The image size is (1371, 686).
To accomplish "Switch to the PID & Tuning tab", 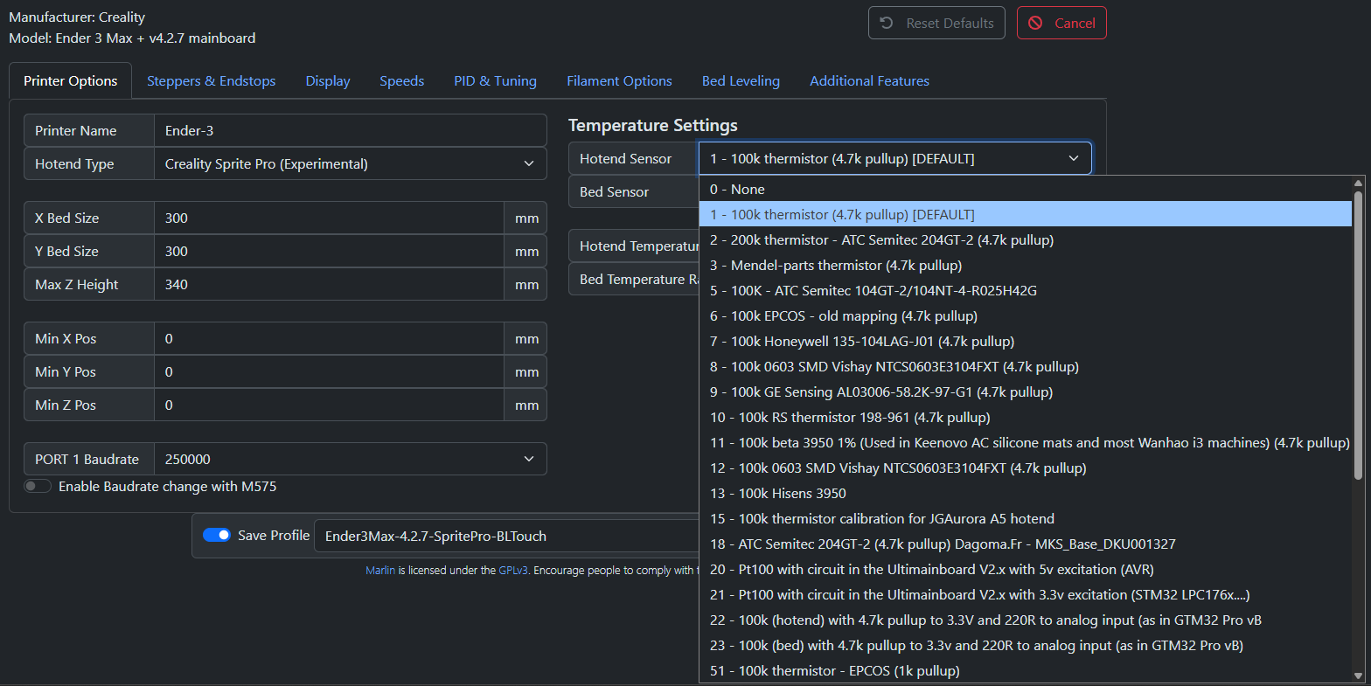I will point(495,81).
